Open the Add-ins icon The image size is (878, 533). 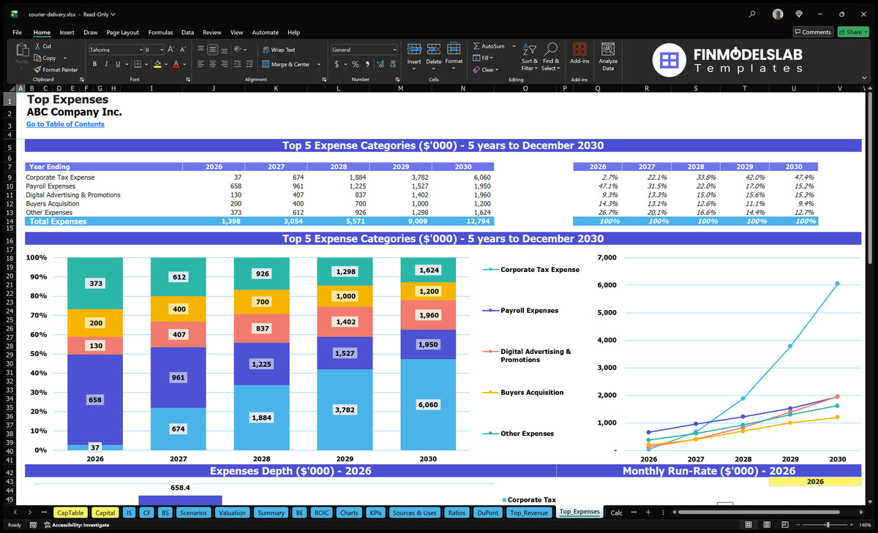pos(579,56)
